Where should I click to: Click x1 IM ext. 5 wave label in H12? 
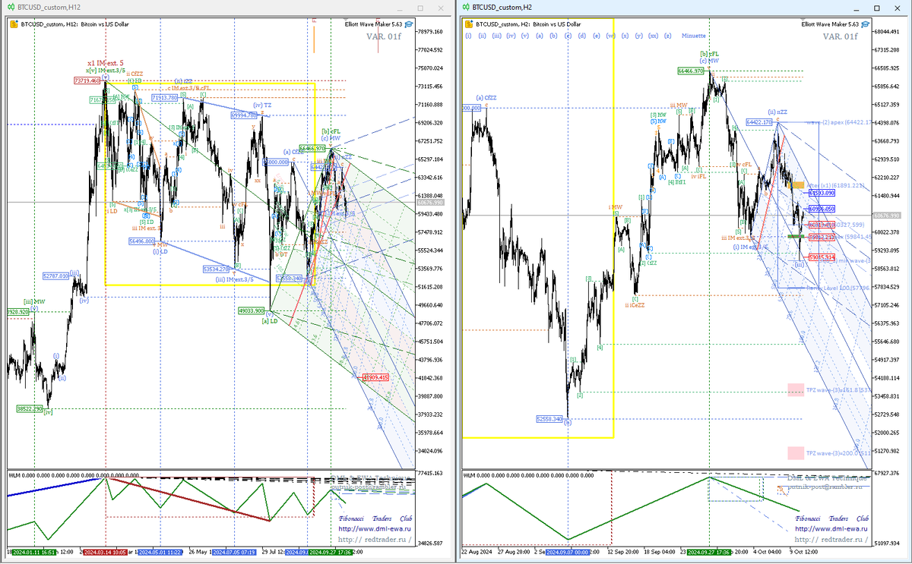(106, 63)
